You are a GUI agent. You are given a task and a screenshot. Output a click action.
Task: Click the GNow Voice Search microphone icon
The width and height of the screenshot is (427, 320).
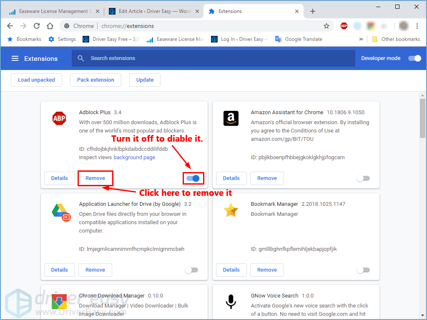coord(231,302)
